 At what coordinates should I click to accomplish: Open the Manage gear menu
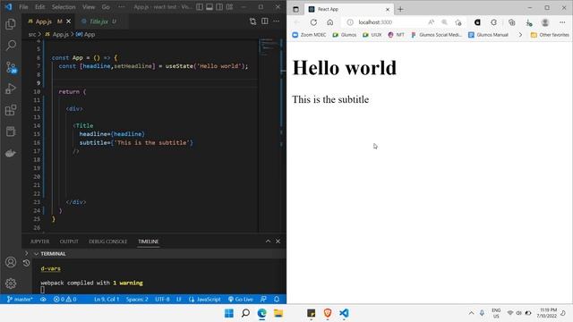[x=11, y=284]
